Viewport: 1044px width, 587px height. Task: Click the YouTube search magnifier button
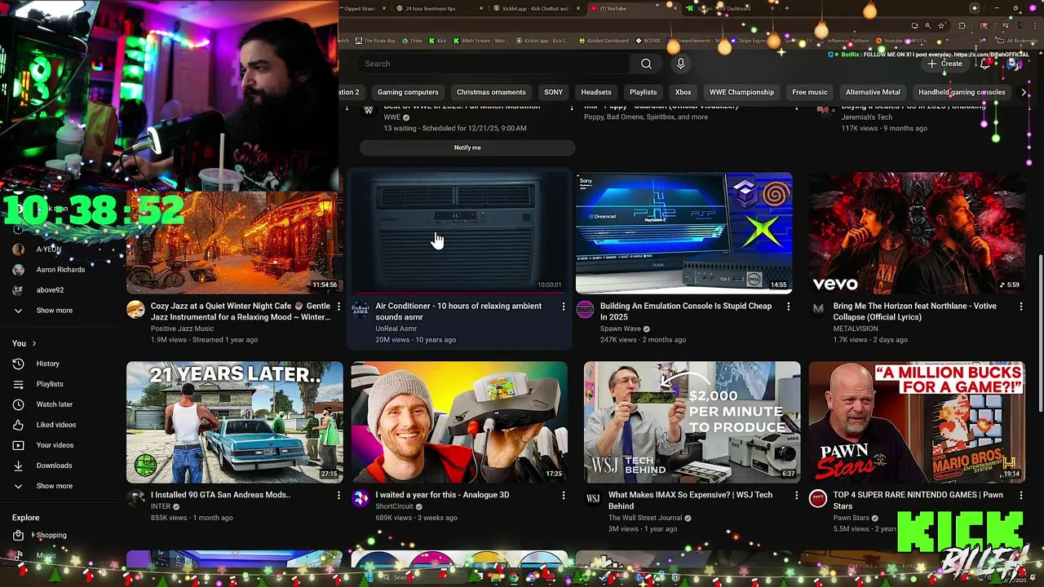(x=646, y=64)
